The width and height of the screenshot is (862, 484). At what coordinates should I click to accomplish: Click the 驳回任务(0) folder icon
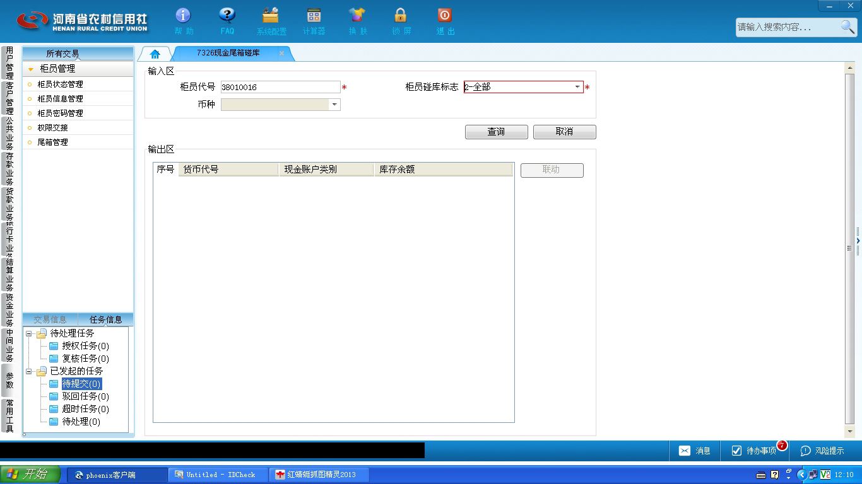coord(54,396)
